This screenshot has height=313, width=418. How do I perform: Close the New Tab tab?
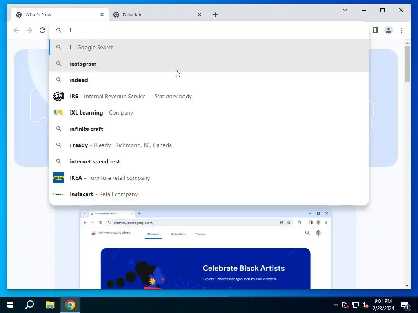pyautogui.click(x=199, y=15)
